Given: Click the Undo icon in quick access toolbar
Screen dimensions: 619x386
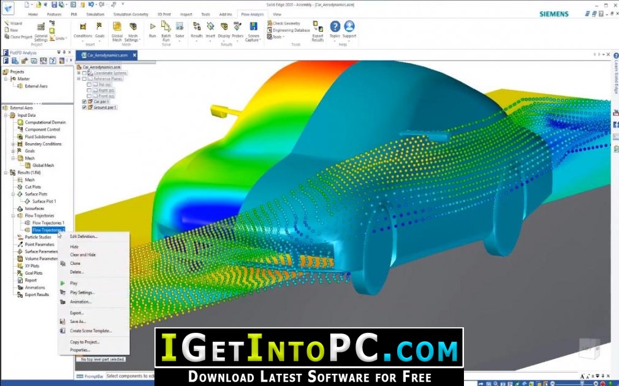Looking at the screenshot, I should click(91, 5).
